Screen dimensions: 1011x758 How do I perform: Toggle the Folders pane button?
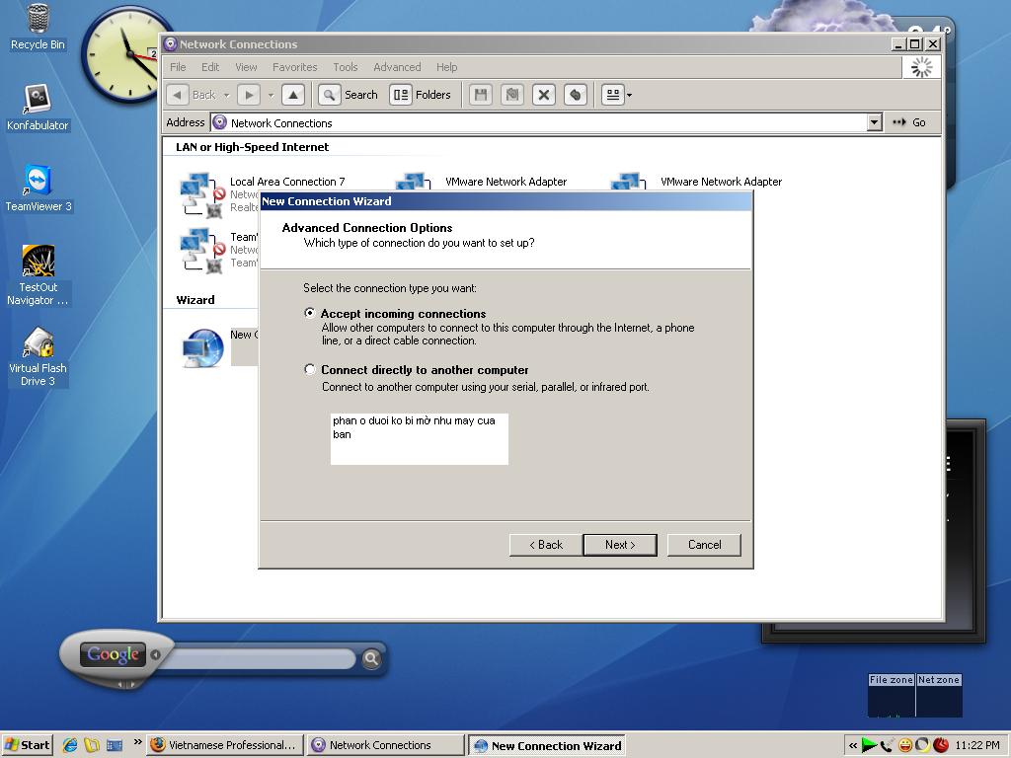[x=422, y=95]
